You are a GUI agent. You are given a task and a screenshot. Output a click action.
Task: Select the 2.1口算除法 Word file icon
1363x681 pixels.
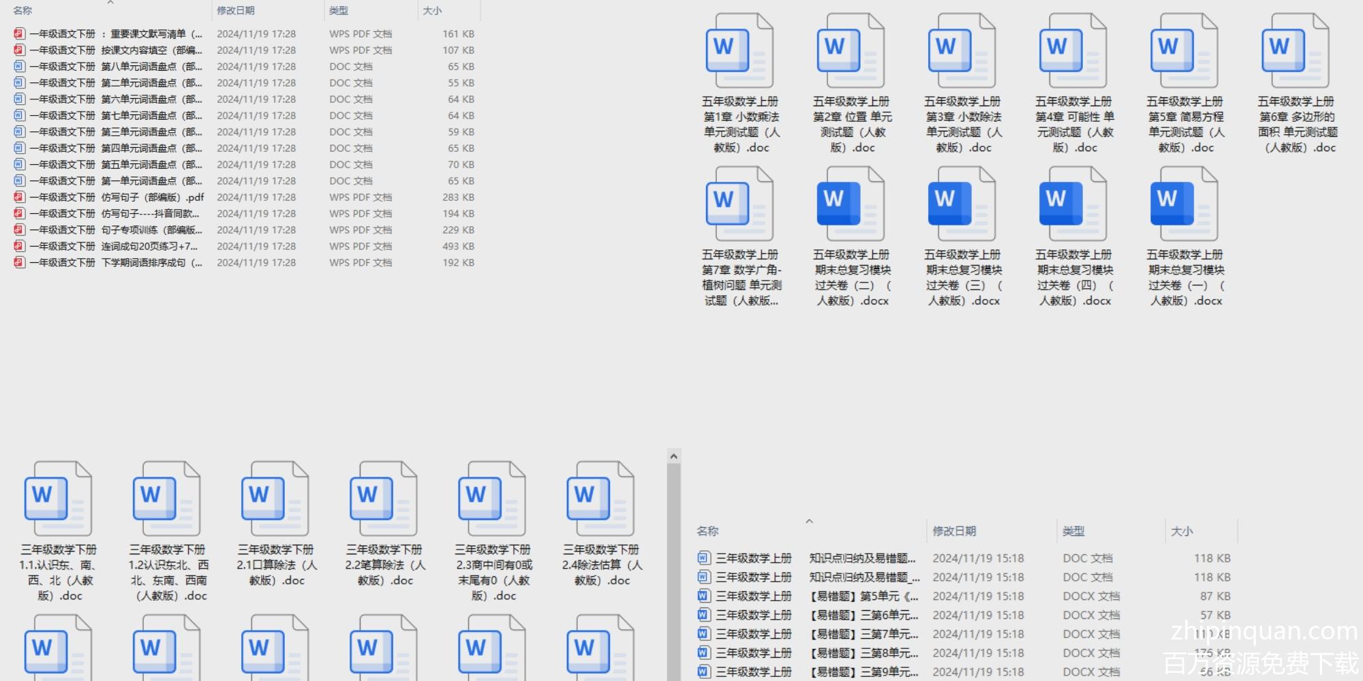275,499
